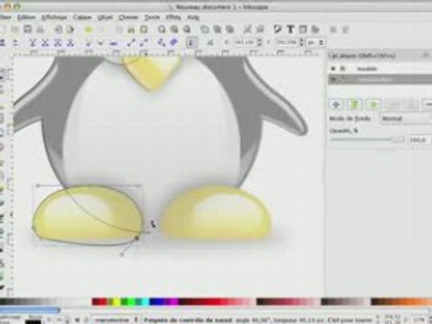Image resolution: width=432 pixels, height=324 pixels.
Task: Open the Texte menu
Action: tap(152, 18)
